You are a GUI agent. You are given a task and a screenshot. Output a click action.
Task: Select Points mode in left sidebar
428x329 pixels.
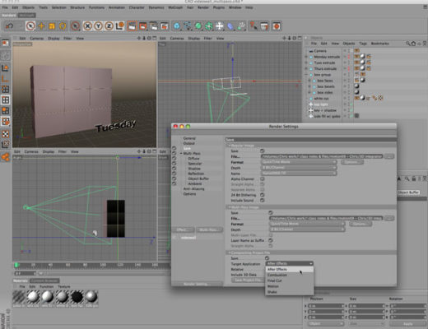(6, 89)
